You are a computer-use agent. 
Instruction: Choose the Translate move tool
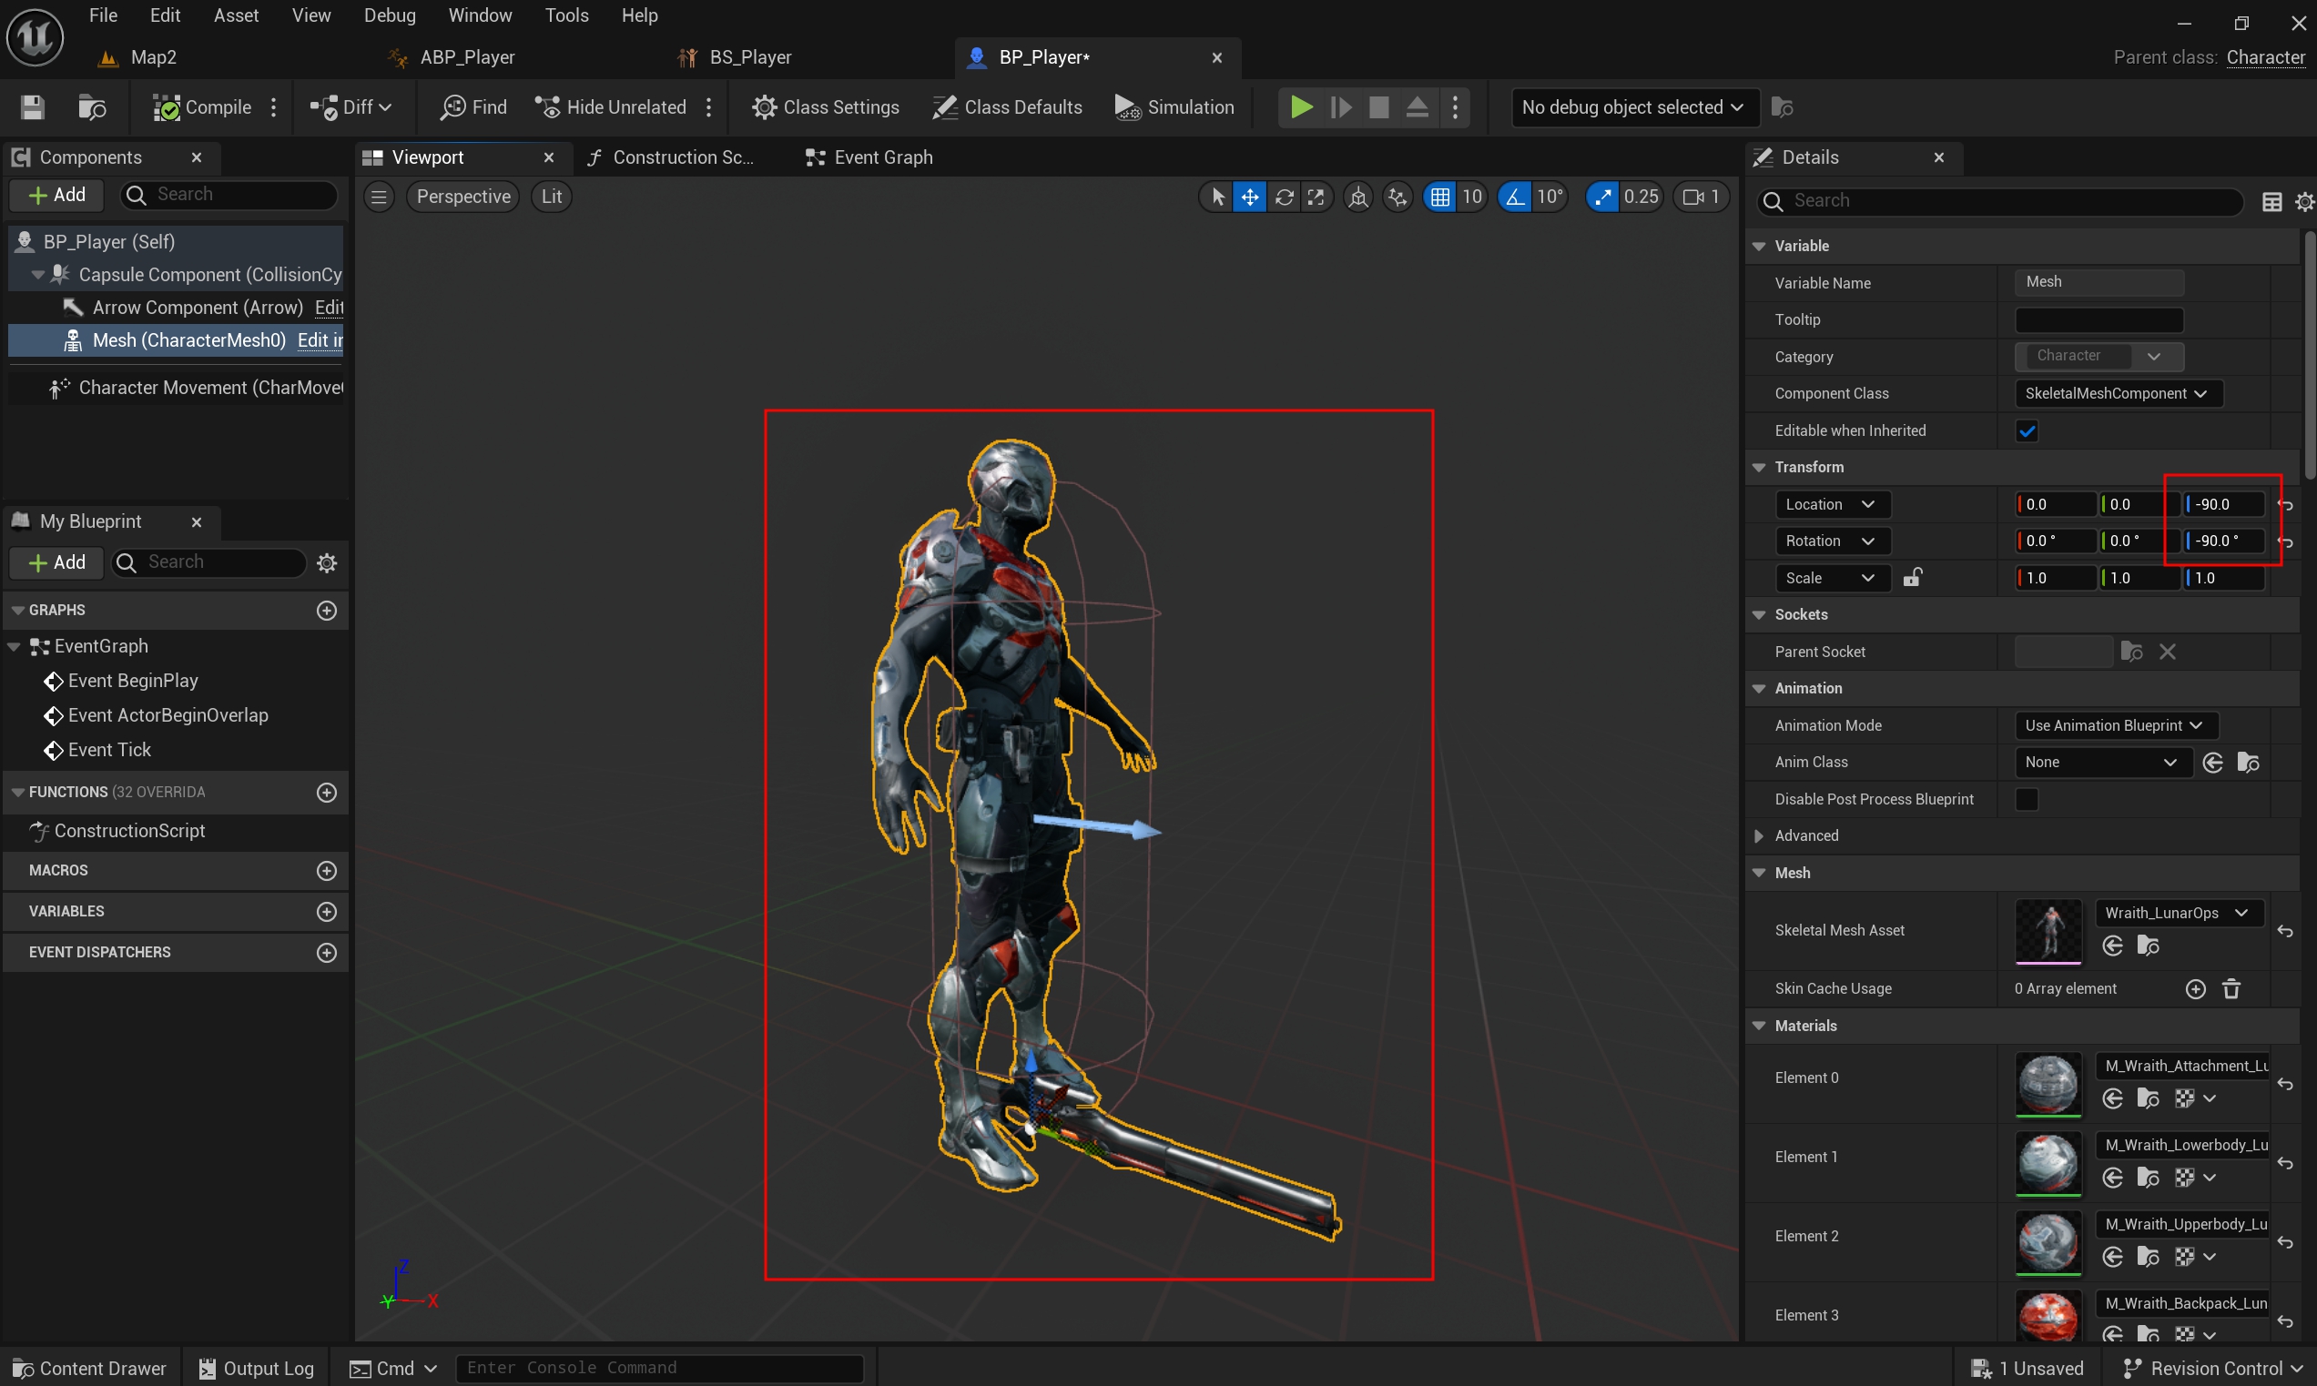1250,197
